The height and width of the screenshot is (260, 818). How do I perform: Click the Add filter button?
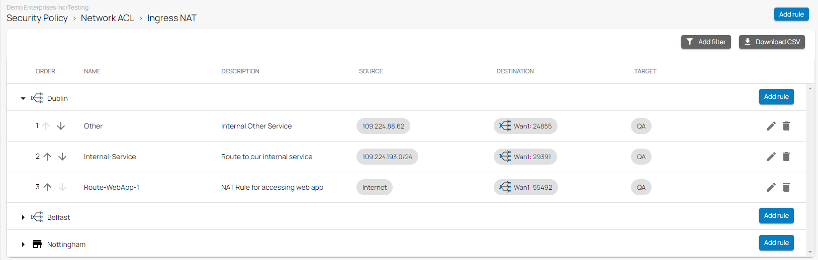pos(706,42)
